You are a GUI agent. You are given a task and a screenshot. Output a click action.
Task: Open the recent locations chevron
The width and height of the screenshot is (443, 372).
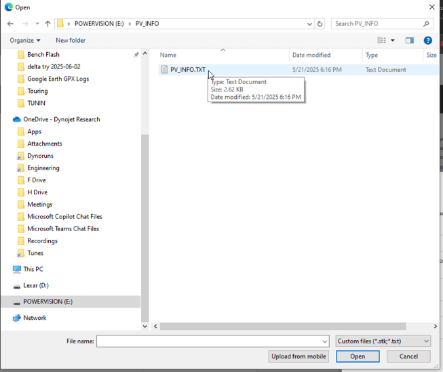click(37, 24)
